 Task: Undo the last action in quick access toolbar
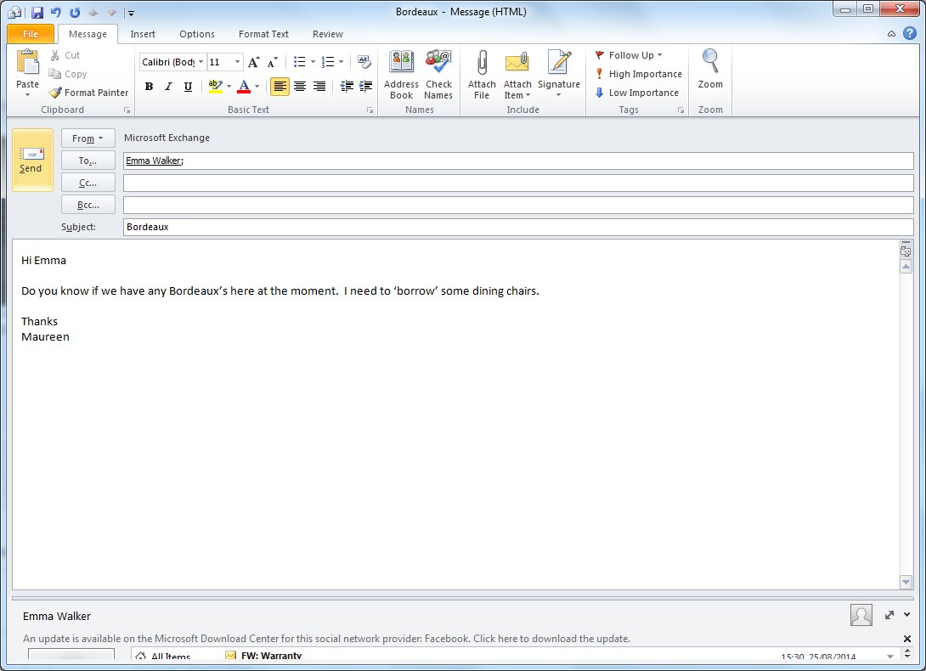55,12
